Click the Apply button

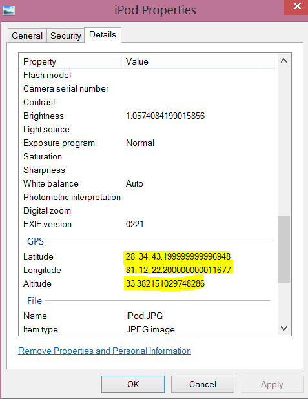272,384
